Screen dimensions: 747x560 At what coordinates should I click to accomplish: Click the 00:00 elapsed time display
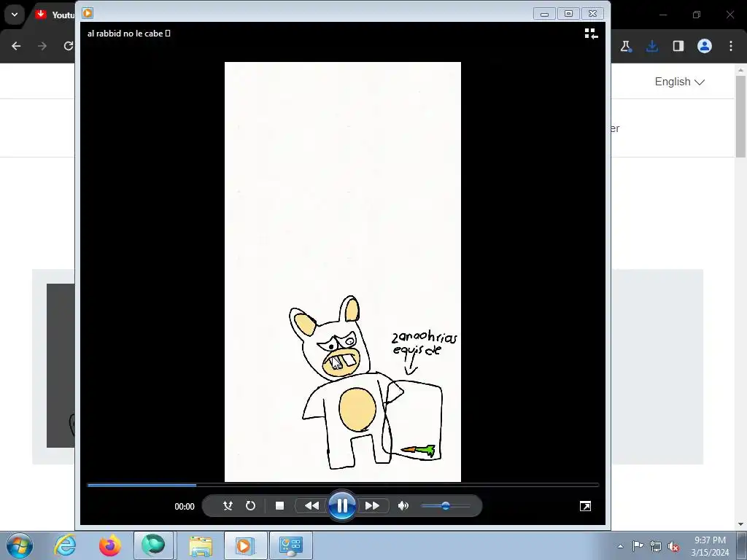185,506
